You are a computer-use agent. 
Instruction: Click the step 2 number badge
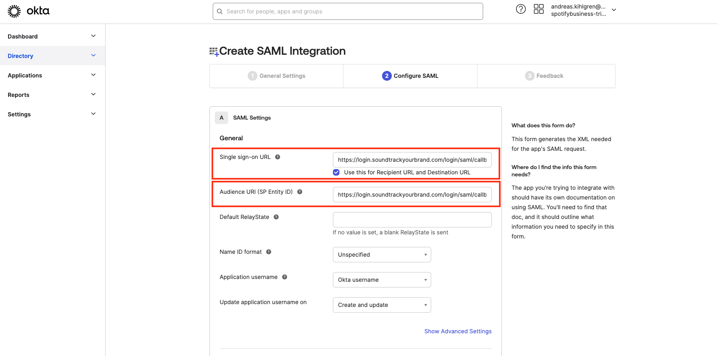coord(387,76)
